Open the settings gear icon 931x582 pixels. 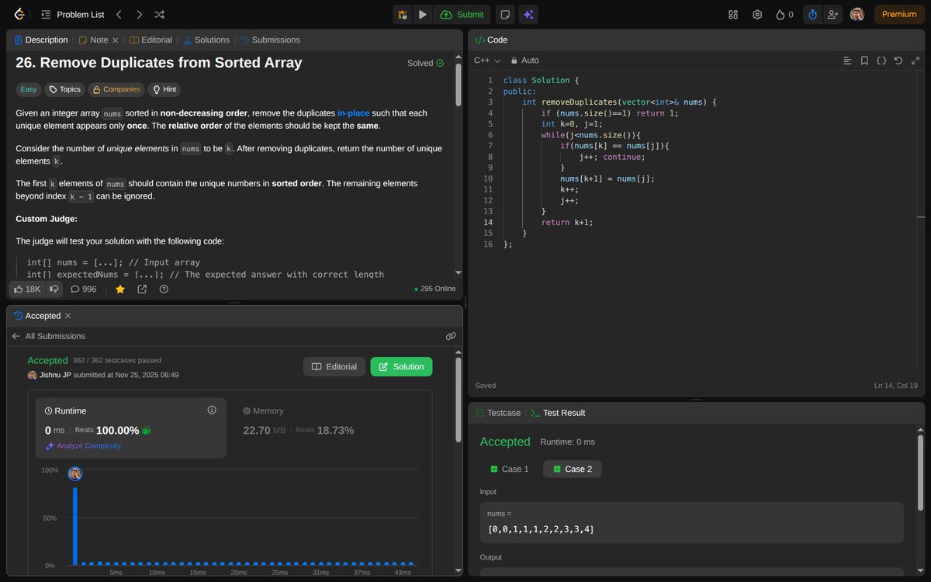pos(757,14)
